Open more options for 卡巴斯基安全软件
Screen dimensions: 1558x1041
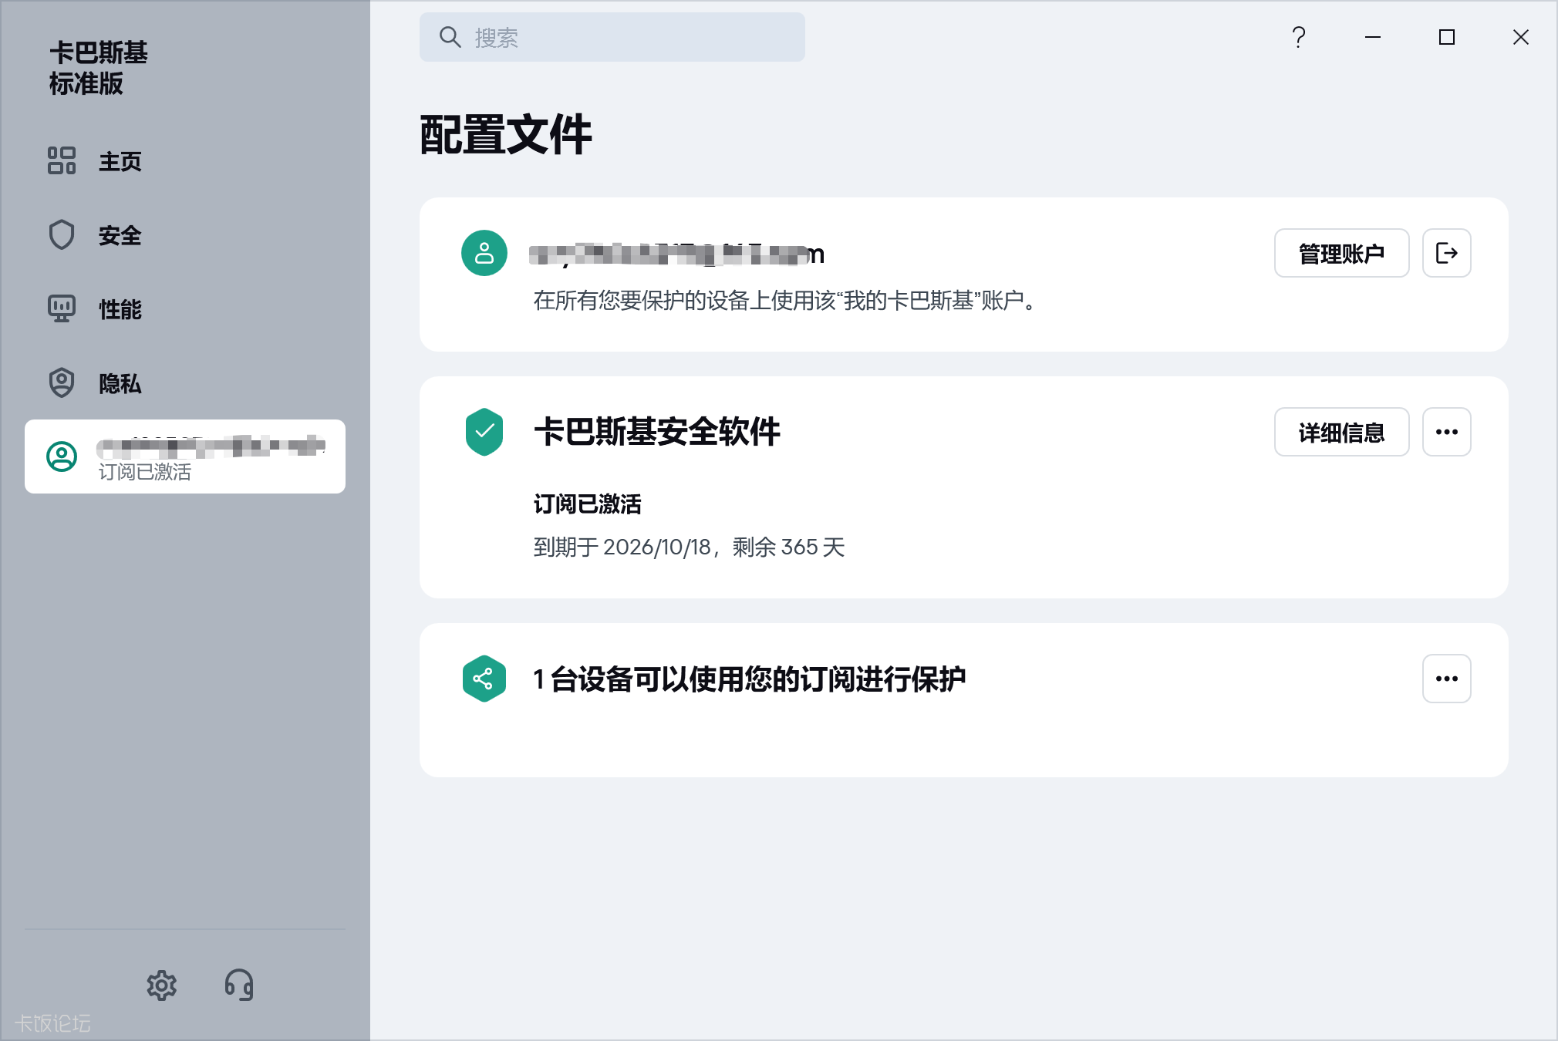tap(1446, 432)
